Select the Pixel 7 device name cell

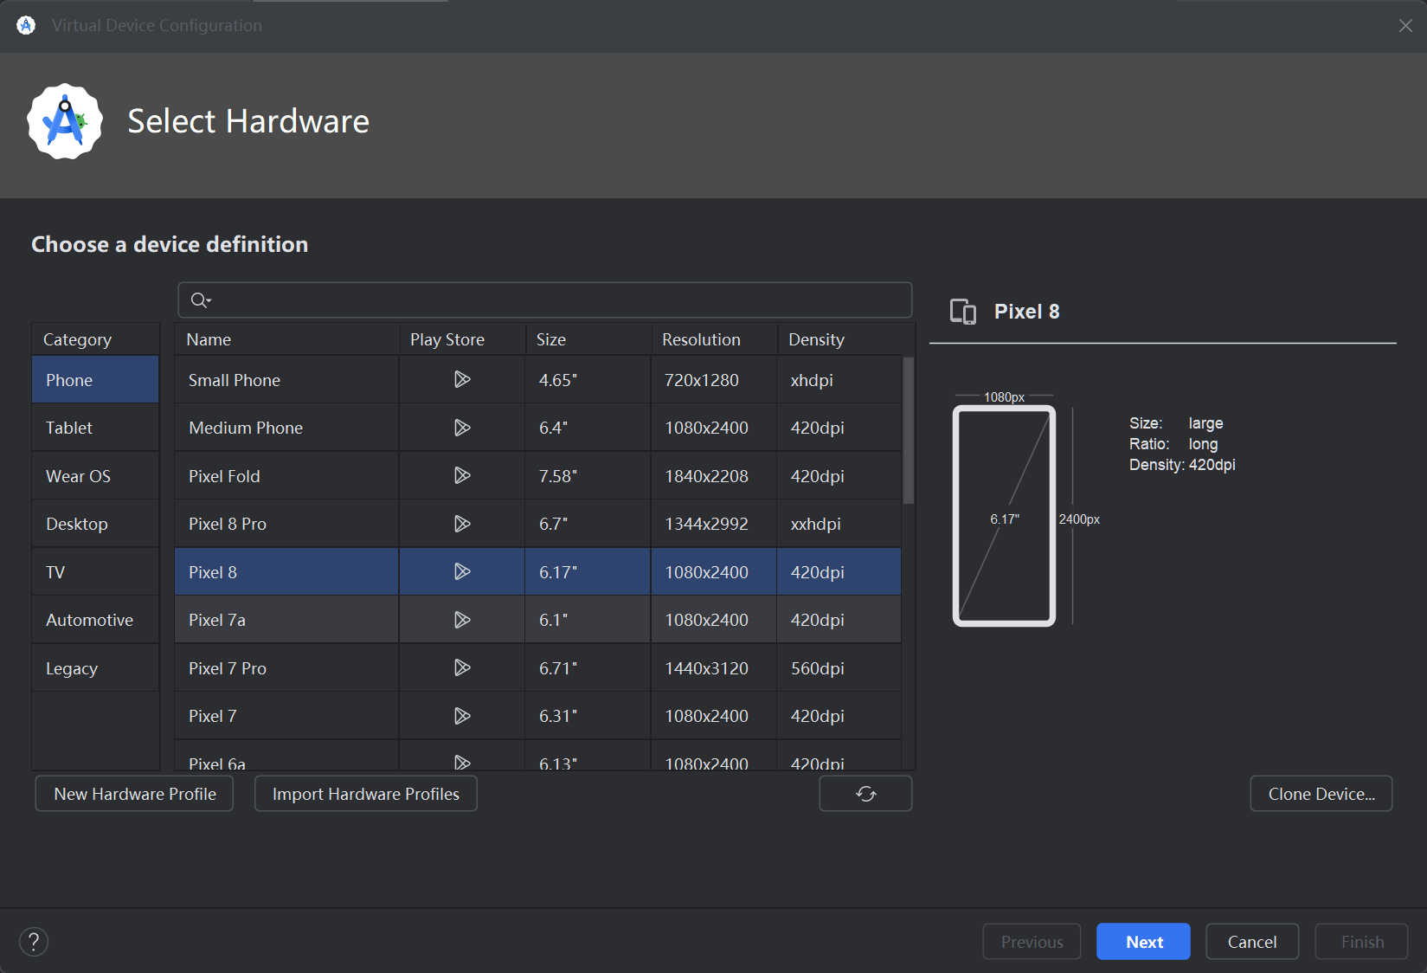286,716
